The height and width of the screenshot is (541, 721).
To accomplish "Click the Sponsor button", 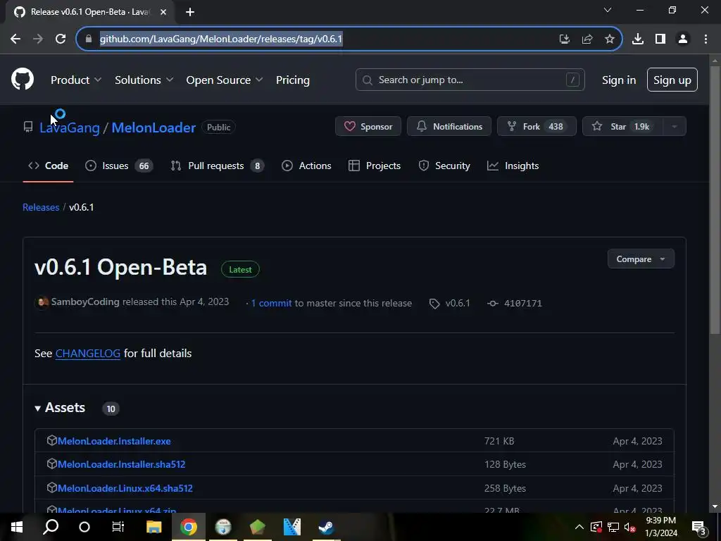I will 368,126.
